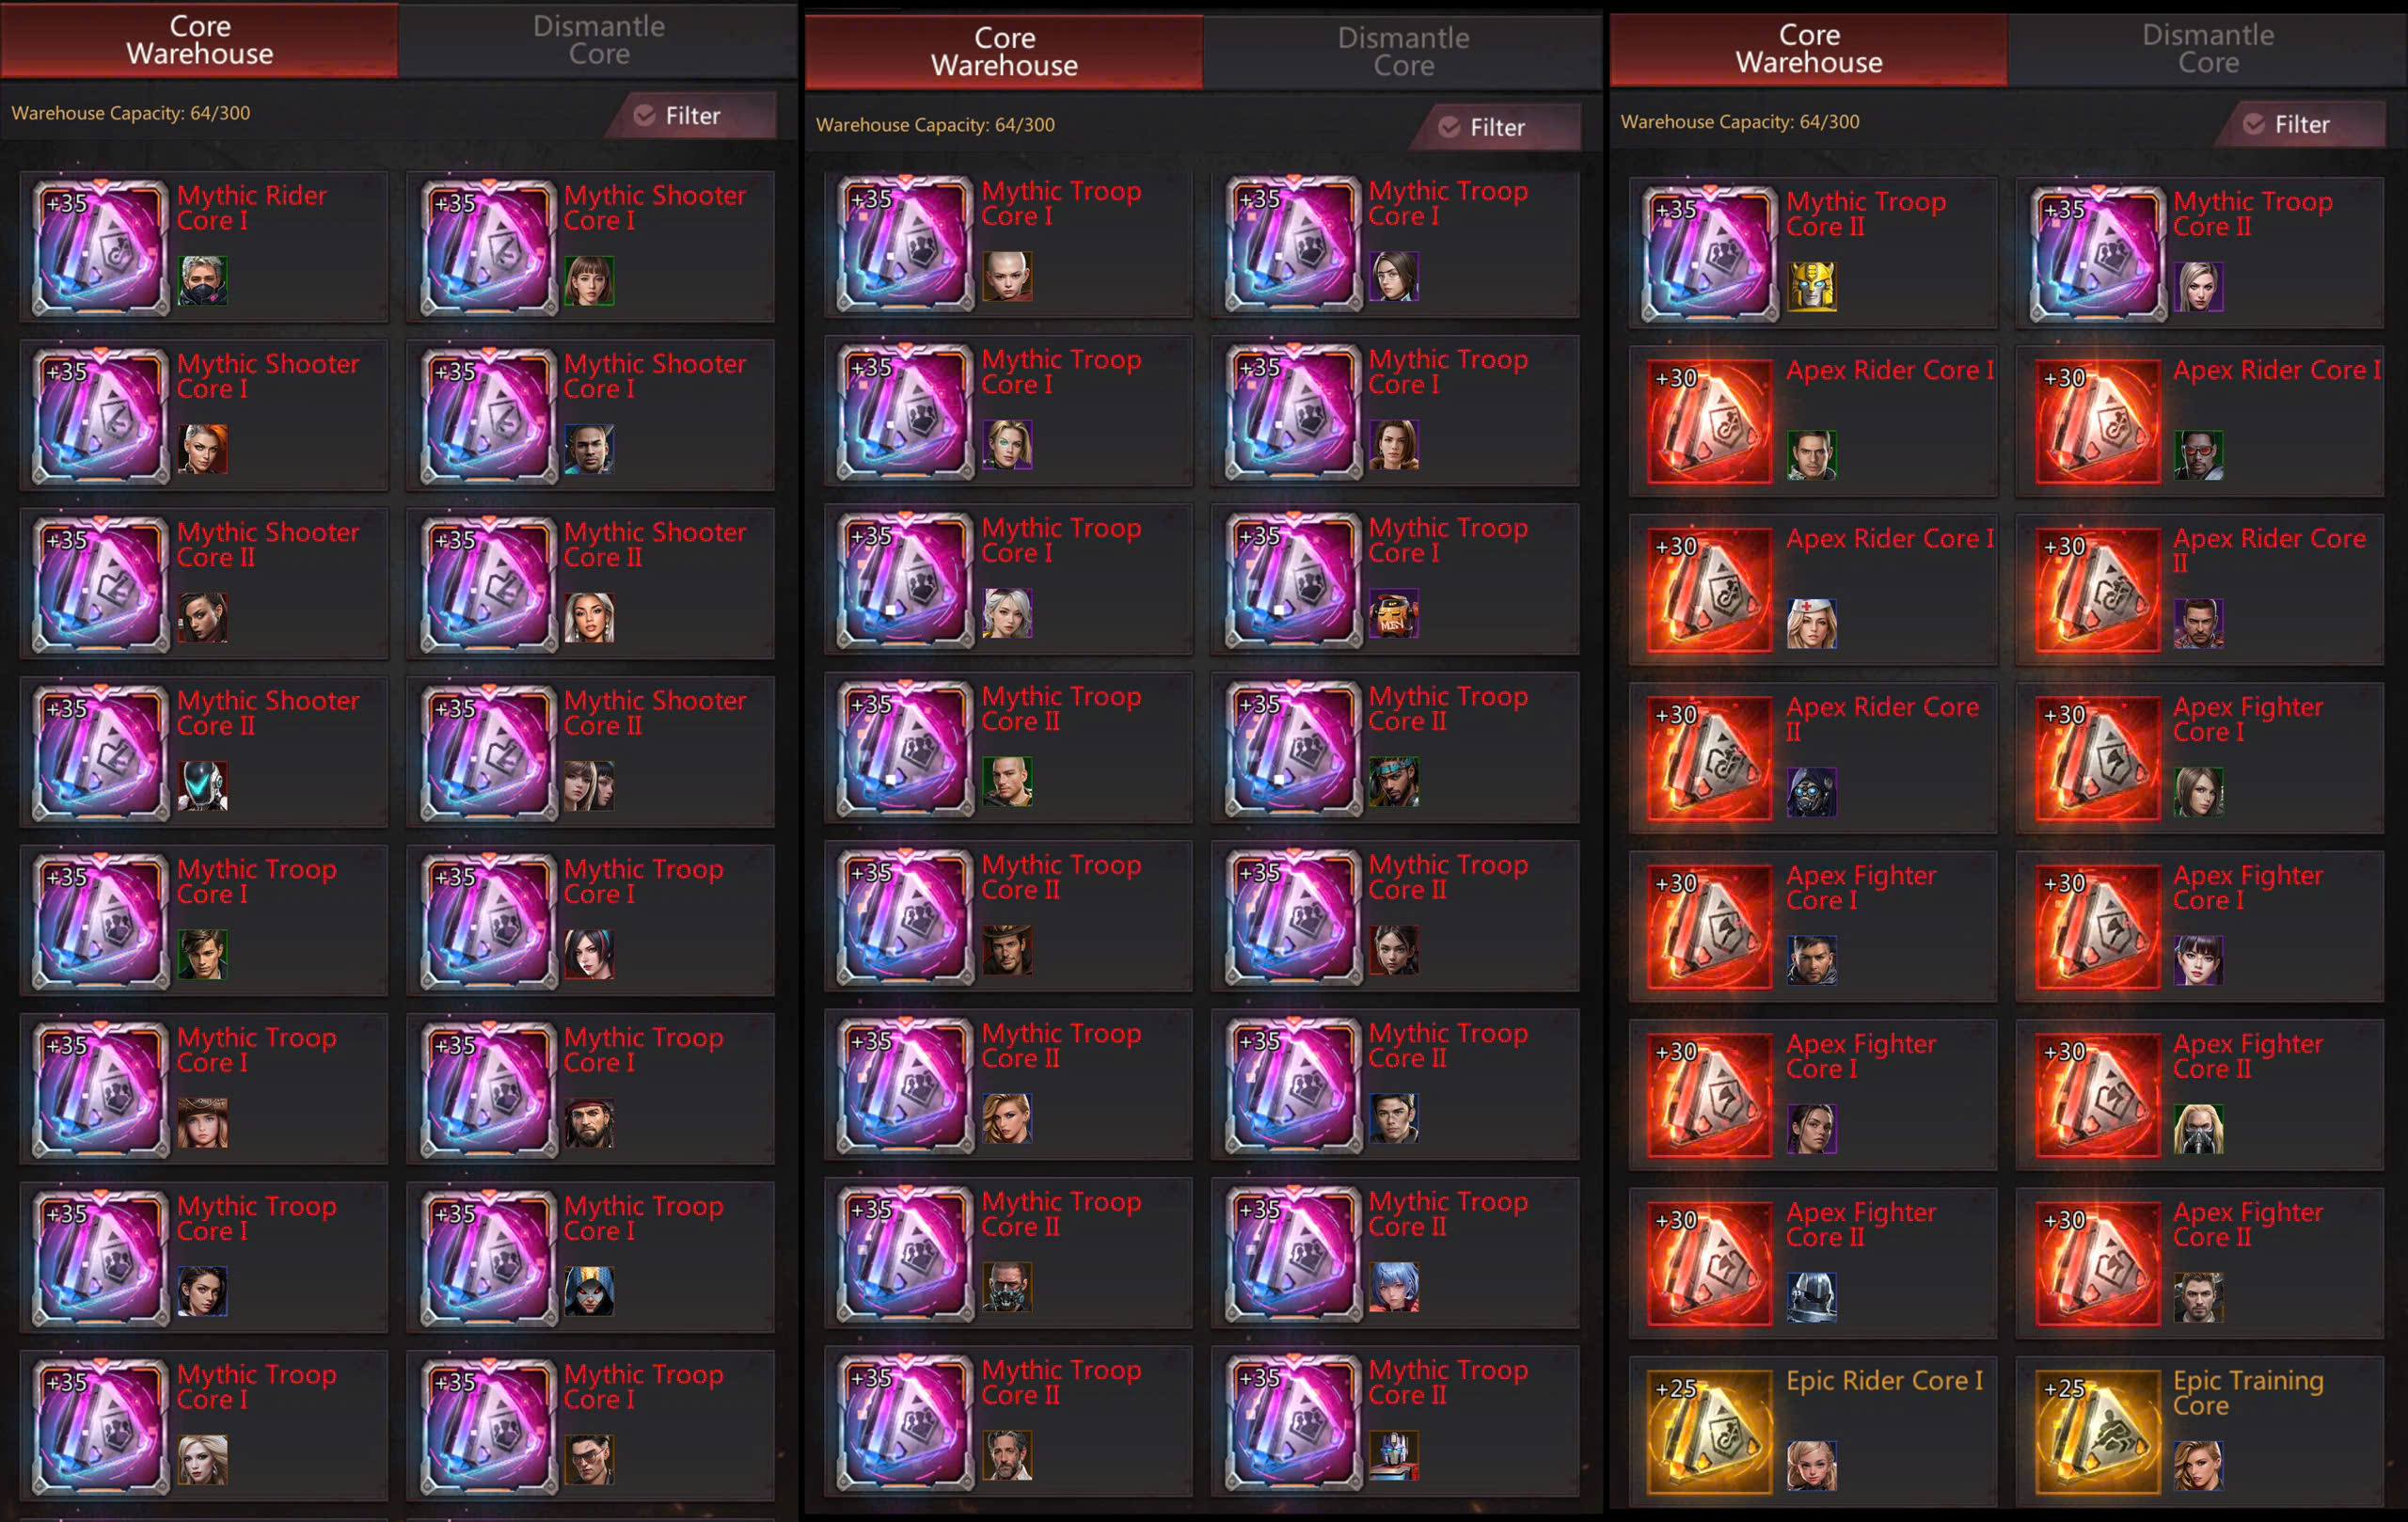Toggle the Filter checkmark in middle panel
The image size is (2408, 1522).
click(1449, 127)
